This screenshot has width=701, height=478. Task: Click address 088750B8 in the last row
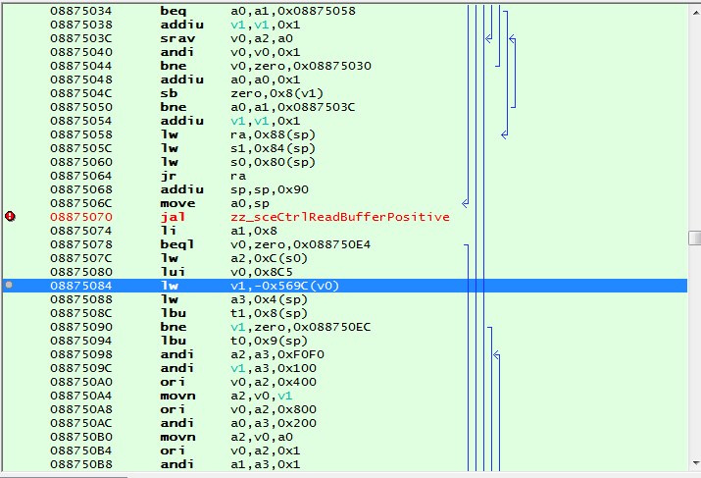[x=80, y=464]
